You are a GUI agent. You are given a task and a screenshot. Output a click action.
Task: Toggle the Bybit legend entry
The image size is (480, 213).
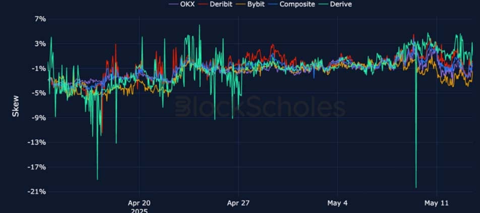point(251,4)
